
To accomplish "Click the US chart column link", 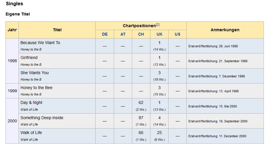I will (178, 34).
